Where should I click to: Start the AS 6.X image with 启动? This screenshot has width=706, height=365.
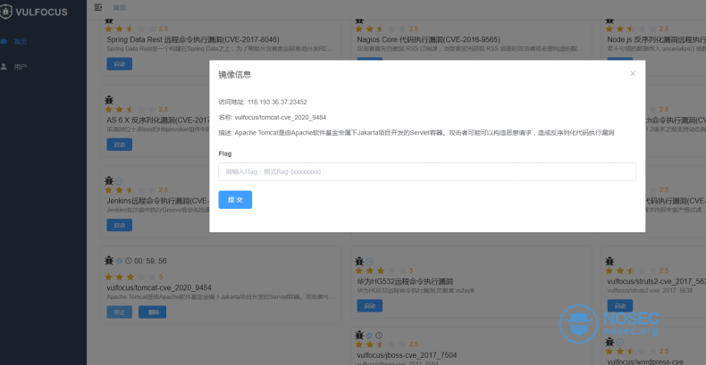pyautogui.click(x=120, y=145)
